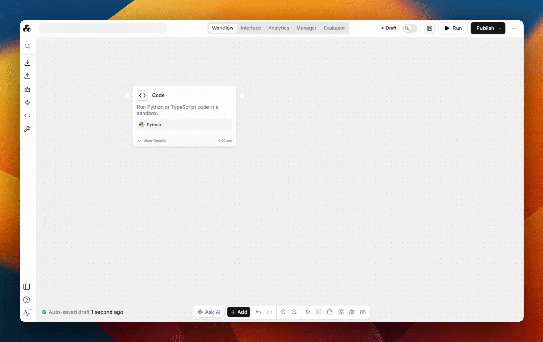Open the three-dot more options menu
543x342 pixels.
point(514,28)
